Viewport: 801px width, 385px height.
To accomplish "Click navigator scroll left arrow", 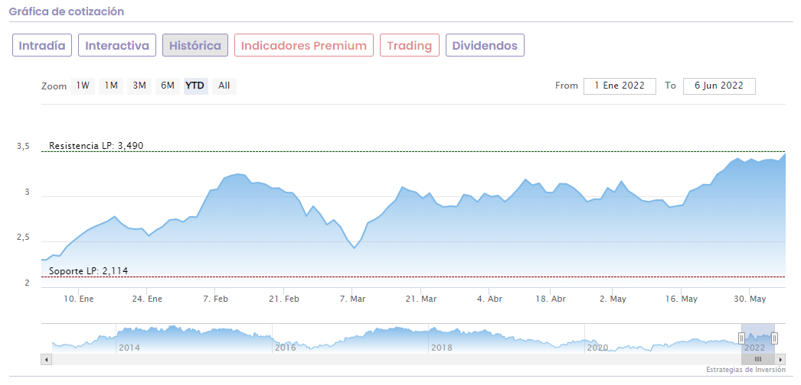I will click(x=47, y=359).
